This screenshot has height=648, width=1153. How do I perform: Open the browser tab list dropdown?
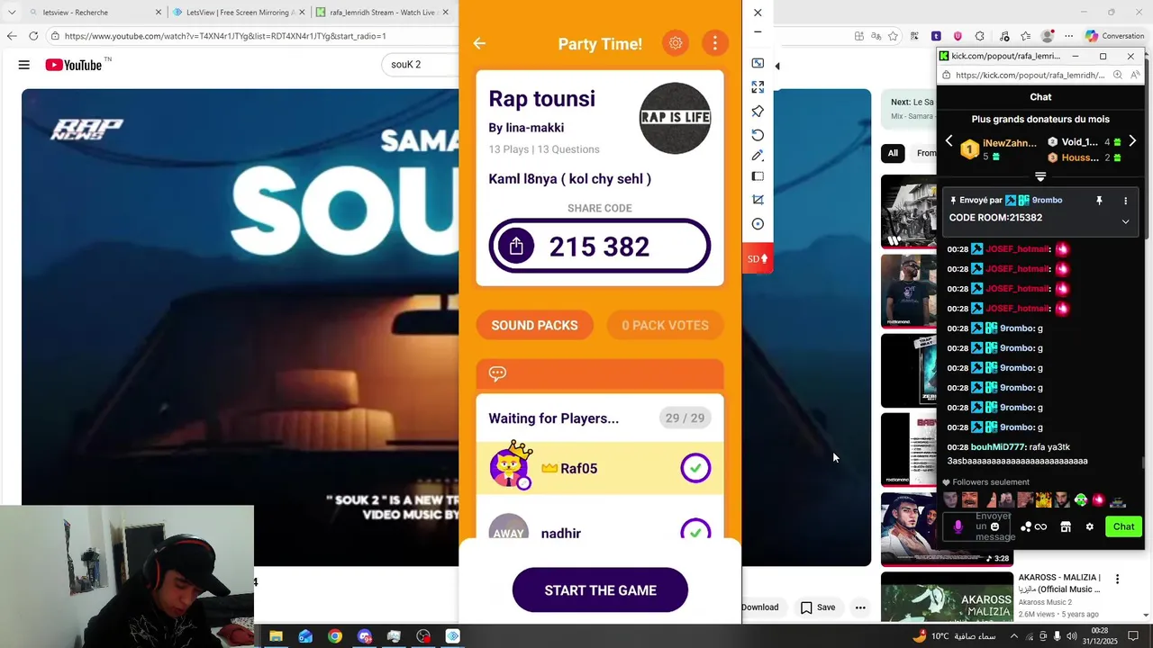coord(12,13)
